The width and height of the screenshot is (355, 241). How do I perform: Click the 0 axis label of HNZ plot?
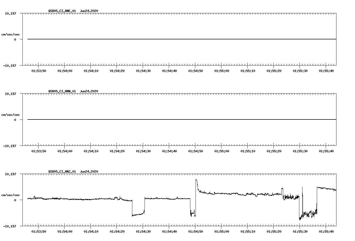click(x=15, y=200)
